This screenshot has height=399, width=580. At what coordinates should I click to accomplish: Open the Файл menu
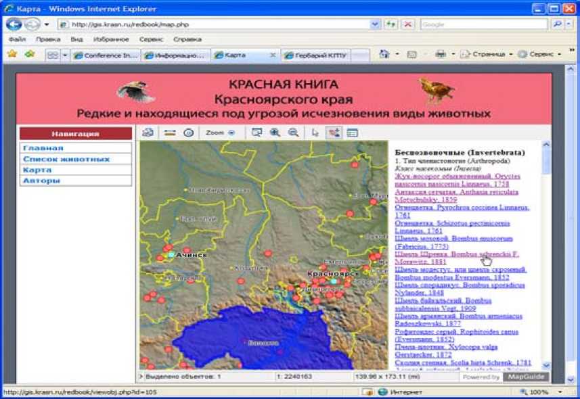tap(17, 39)
